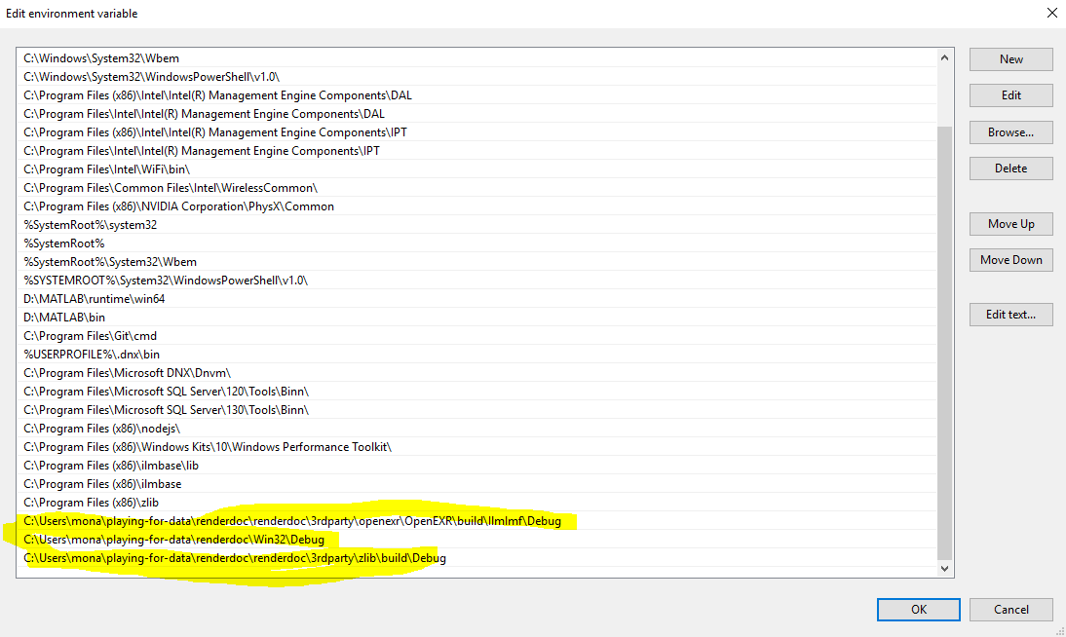
Task: Click the Delete button
Action: click(1010, 169)
